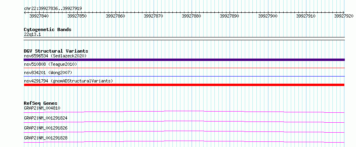
Task: Select the DGV Structural Variants track title
Action: point(56,51)
